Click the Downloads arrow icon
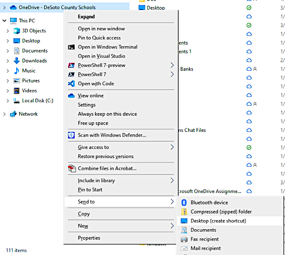Image resolution: width=285 pixels, height=255 pixels. pyautogui.click(x=17, y=61)
